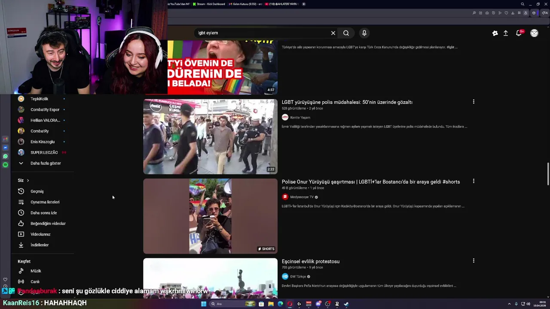550x309 pixels.
Task: Open Opera GX from the taskbar
Action: point(290,304)
